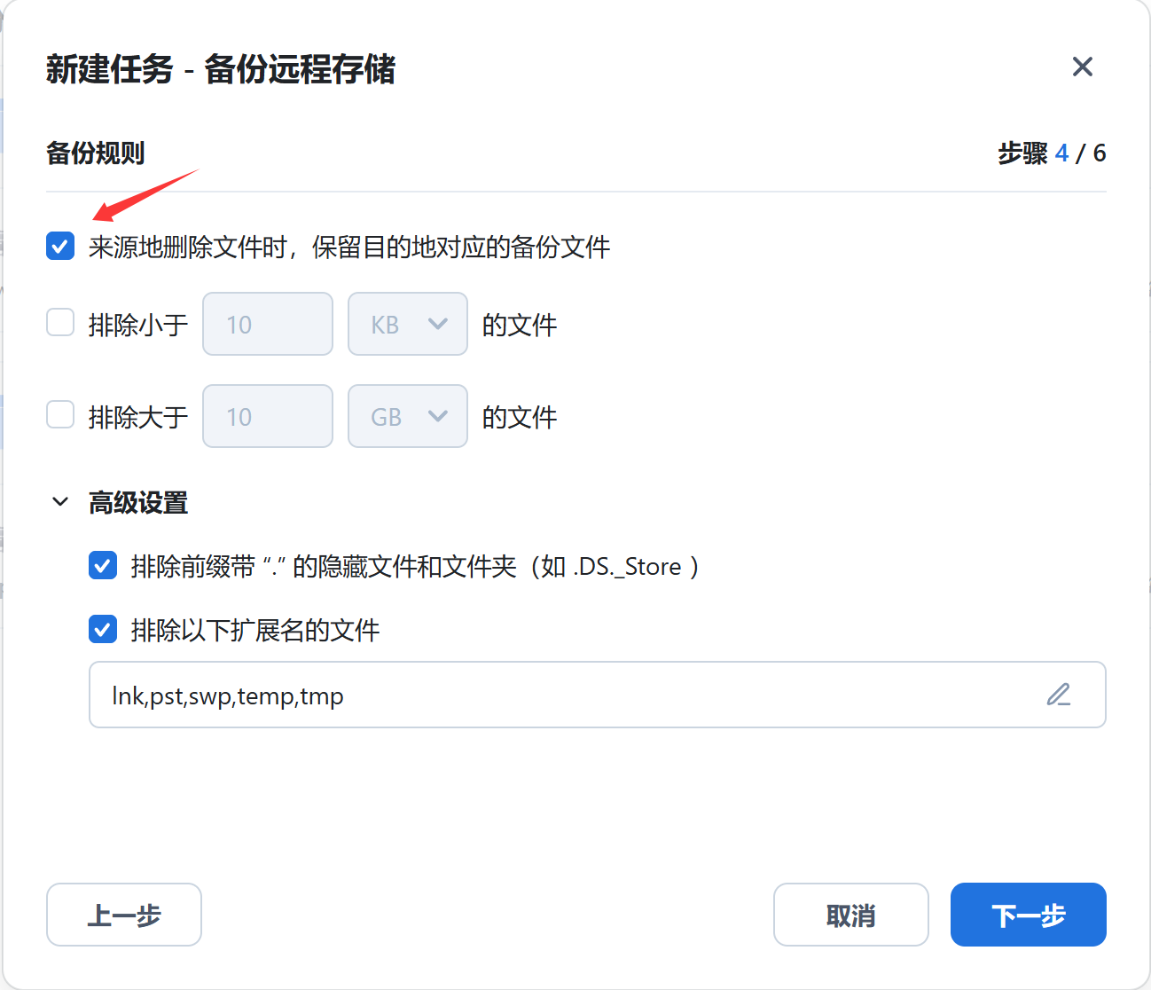
Task: Click the lnk,pst,swp,temp,tmp extensions field
Action: click(x=568, y=695)
